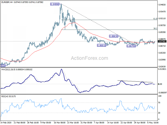Click the 9 Mar 00:00 date label
The height and width of the screenshot is (125, 167).
46,122
